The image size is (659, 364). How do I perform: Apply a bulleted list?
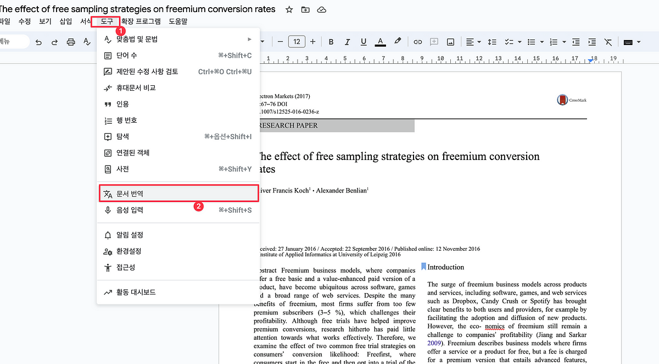pyautogui.click(x=532, y=42)
